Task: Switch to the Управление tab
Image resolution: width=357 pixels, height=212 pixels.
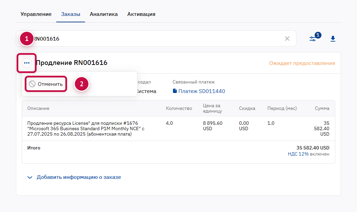Action: (36, 14)
